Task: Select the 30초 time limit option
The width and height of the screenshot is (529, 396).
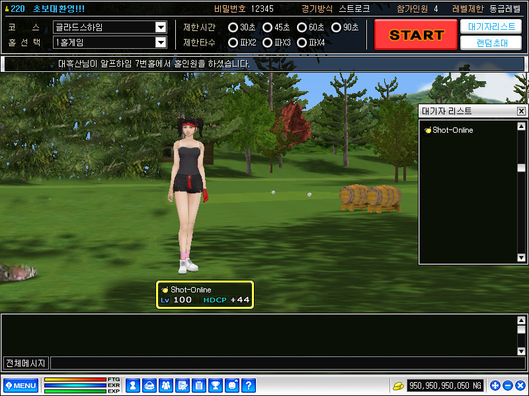Action: coord(233,27)
